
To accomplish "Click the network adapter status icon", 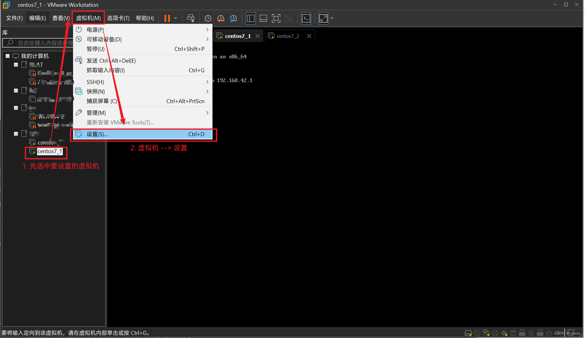I will click(486, 333).
